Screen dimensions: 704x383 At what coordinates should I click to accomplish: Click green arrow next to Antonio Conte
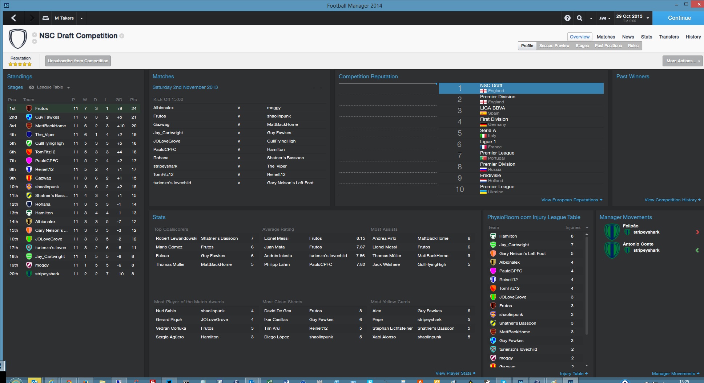(x=697, y=250)
